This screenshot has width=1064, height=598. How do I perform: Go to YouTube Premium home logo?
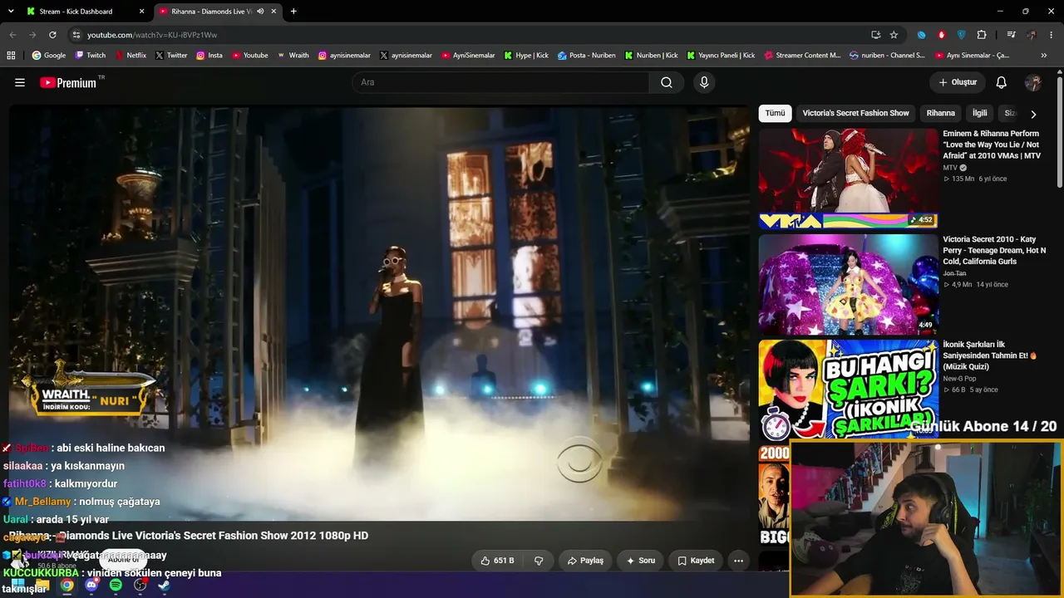[x=68, y=82]
